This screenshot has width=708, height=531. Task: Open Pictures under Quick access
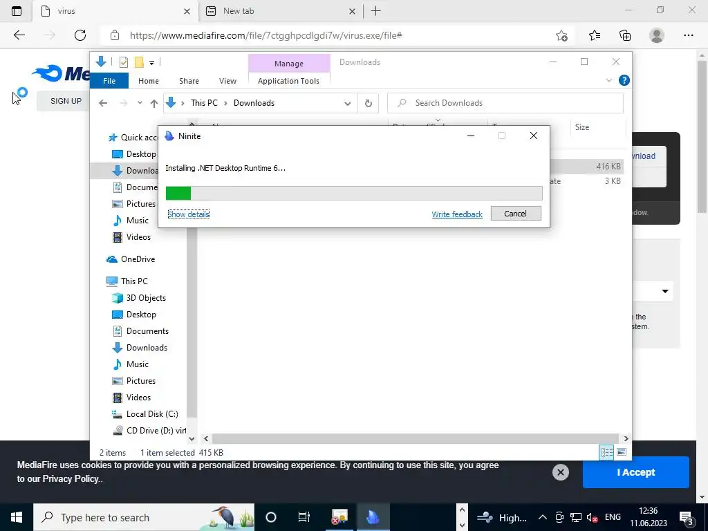pyautogui.click(x=133, y=204)
